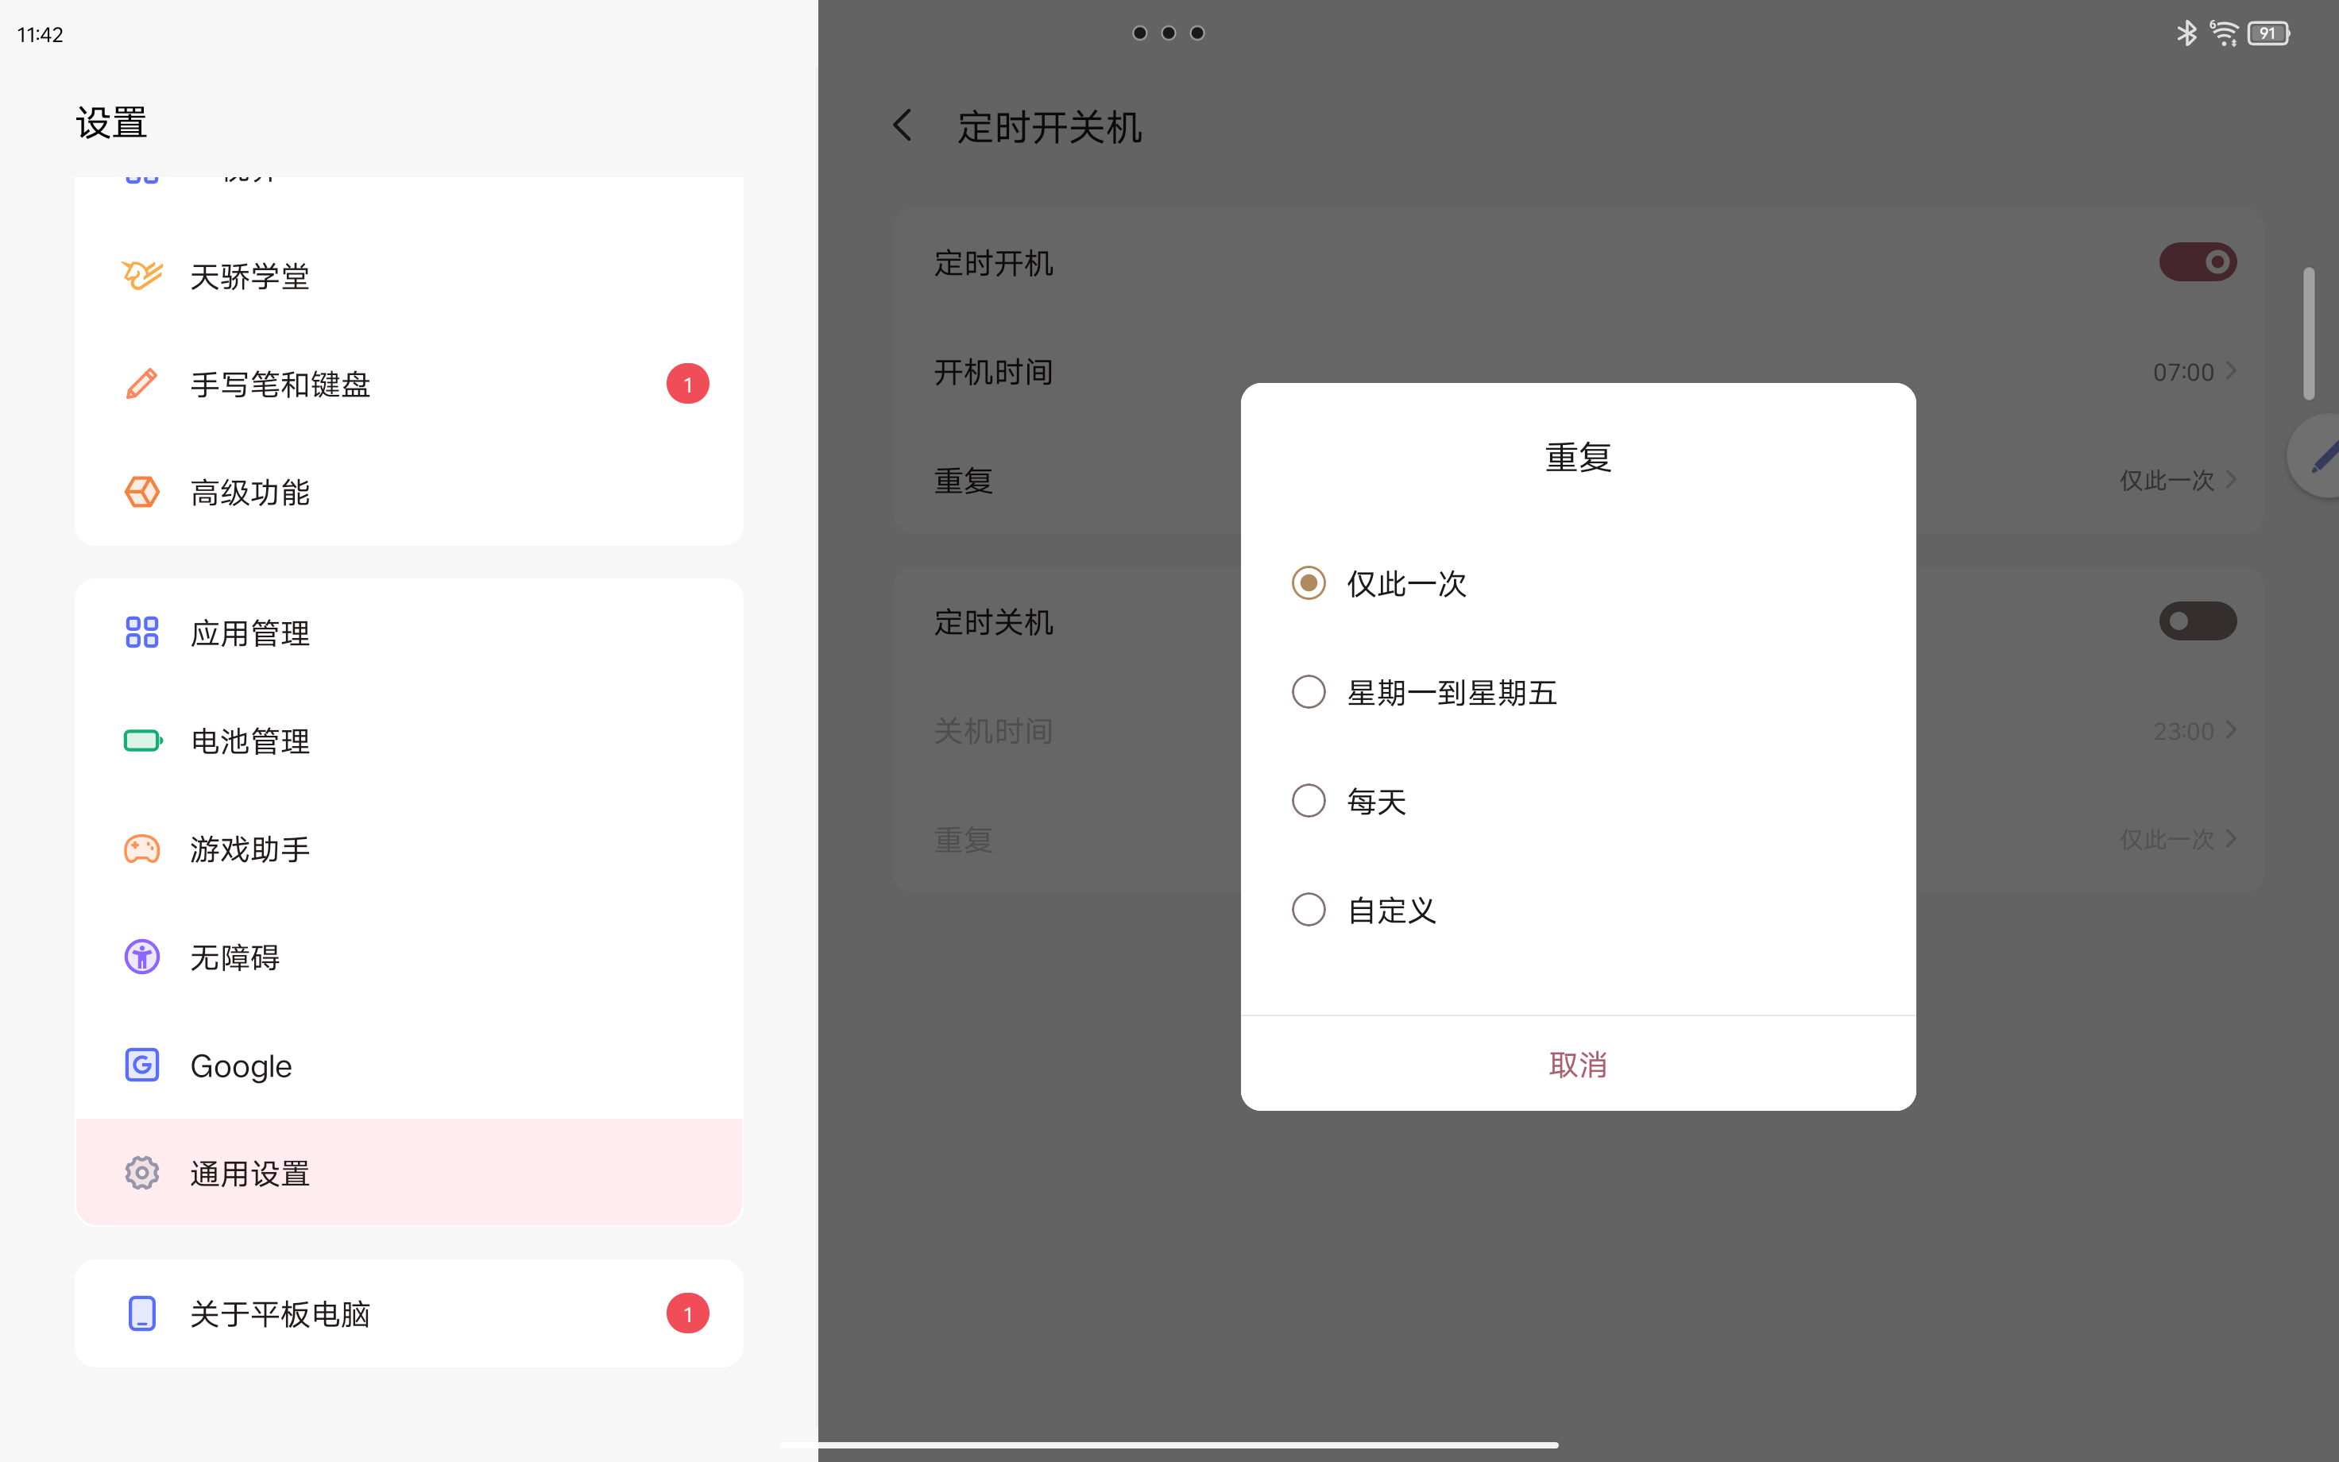
Task: Tap the 定时开关机 page title
Action: 1050,126
